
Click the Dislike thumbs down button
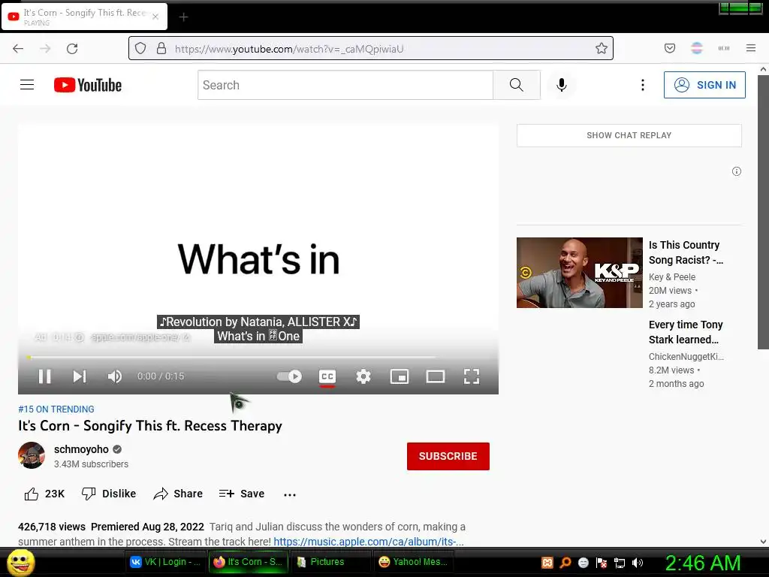[x=109, y=494]
